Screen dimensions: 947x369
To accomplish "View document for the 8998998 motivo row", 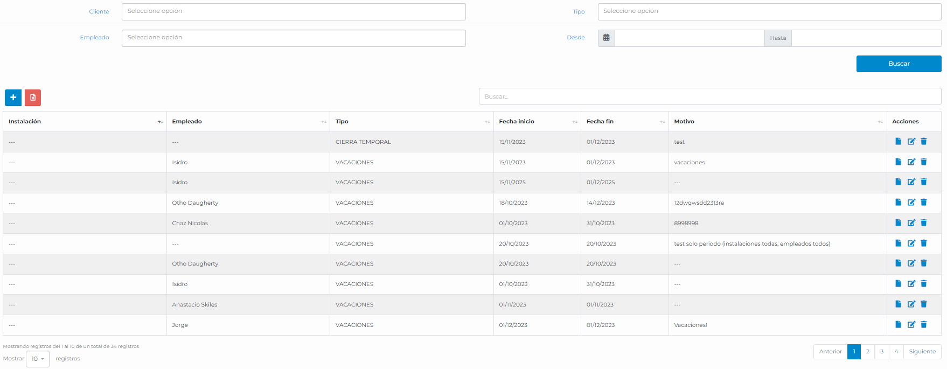I will coord(898,223).
